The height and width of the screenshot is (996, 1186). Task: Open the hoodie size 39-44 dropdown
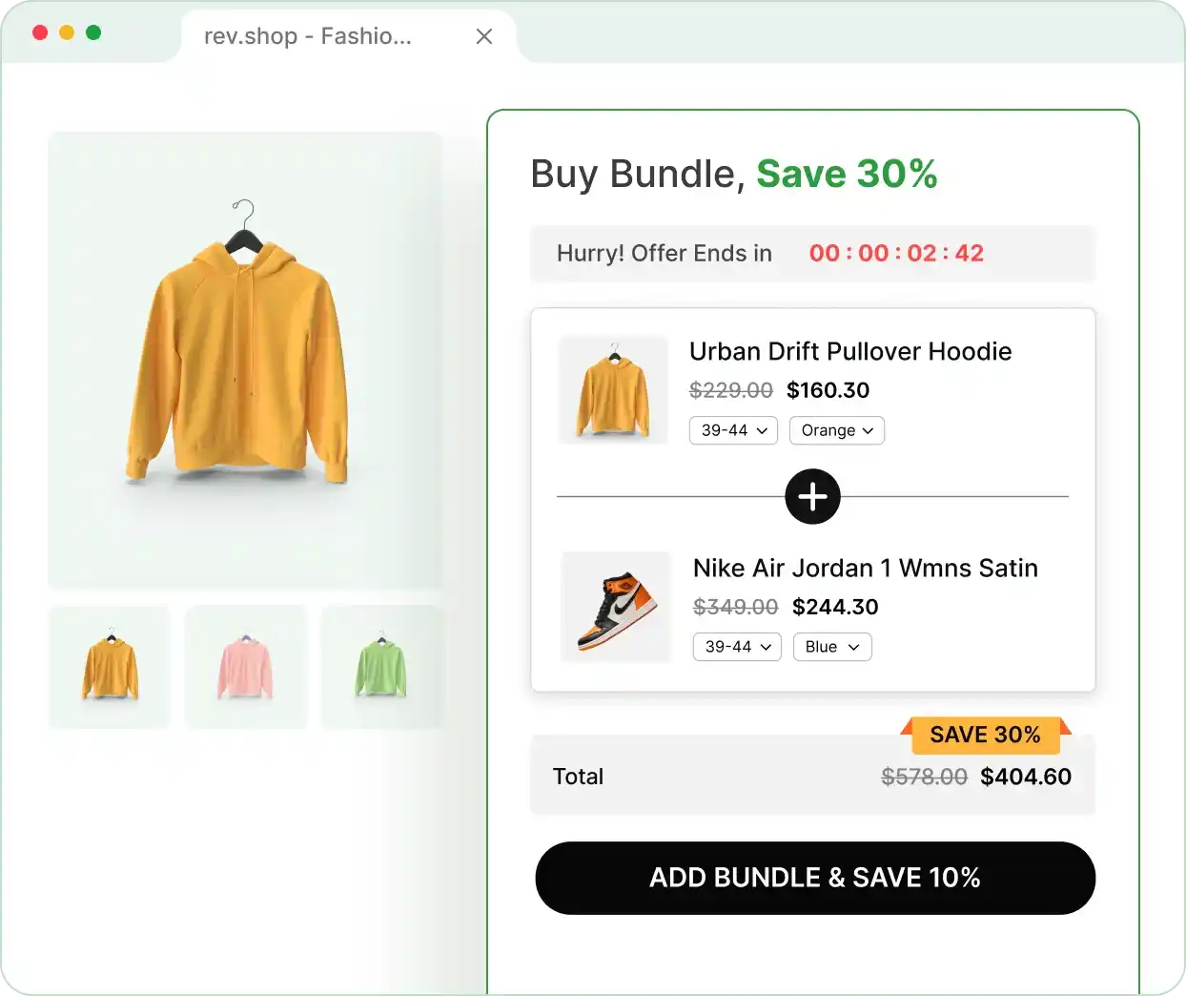732,430
